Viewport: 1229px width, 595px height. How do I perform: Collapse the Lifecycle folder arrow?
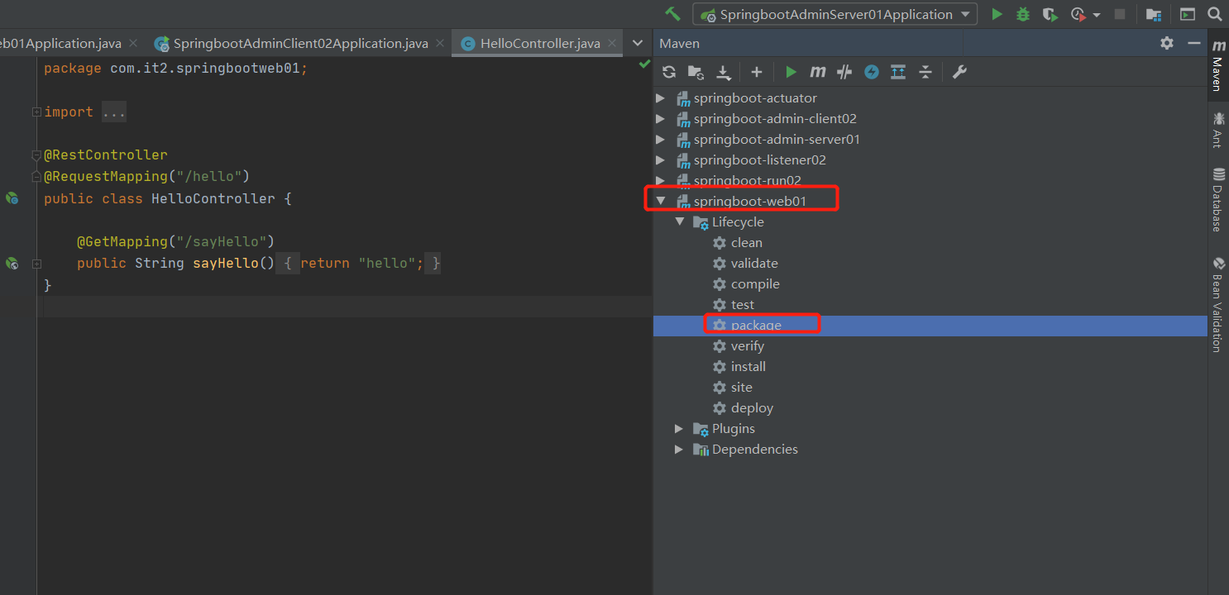tap(679, 221)
